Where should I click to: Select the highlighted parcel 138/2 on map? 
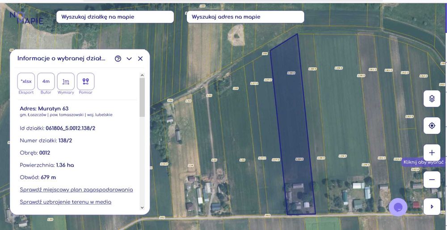point(292,125)
